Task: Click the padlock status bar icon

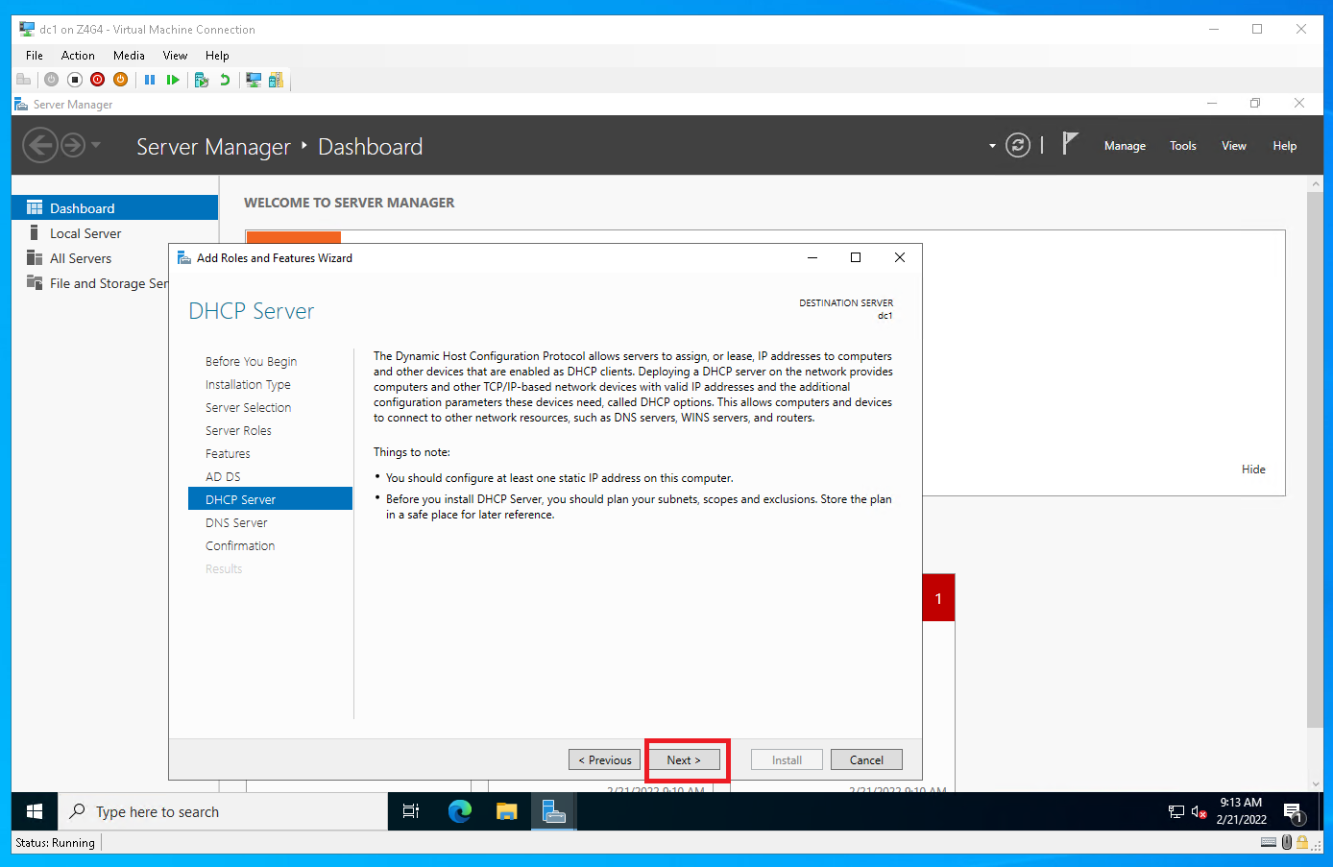Action: pyautogui.click(x=1302, y=842)
